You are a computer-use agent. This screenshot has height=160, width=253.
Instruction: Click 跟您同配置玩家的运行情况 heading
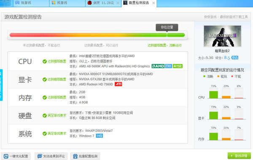(x=222, y=70)
